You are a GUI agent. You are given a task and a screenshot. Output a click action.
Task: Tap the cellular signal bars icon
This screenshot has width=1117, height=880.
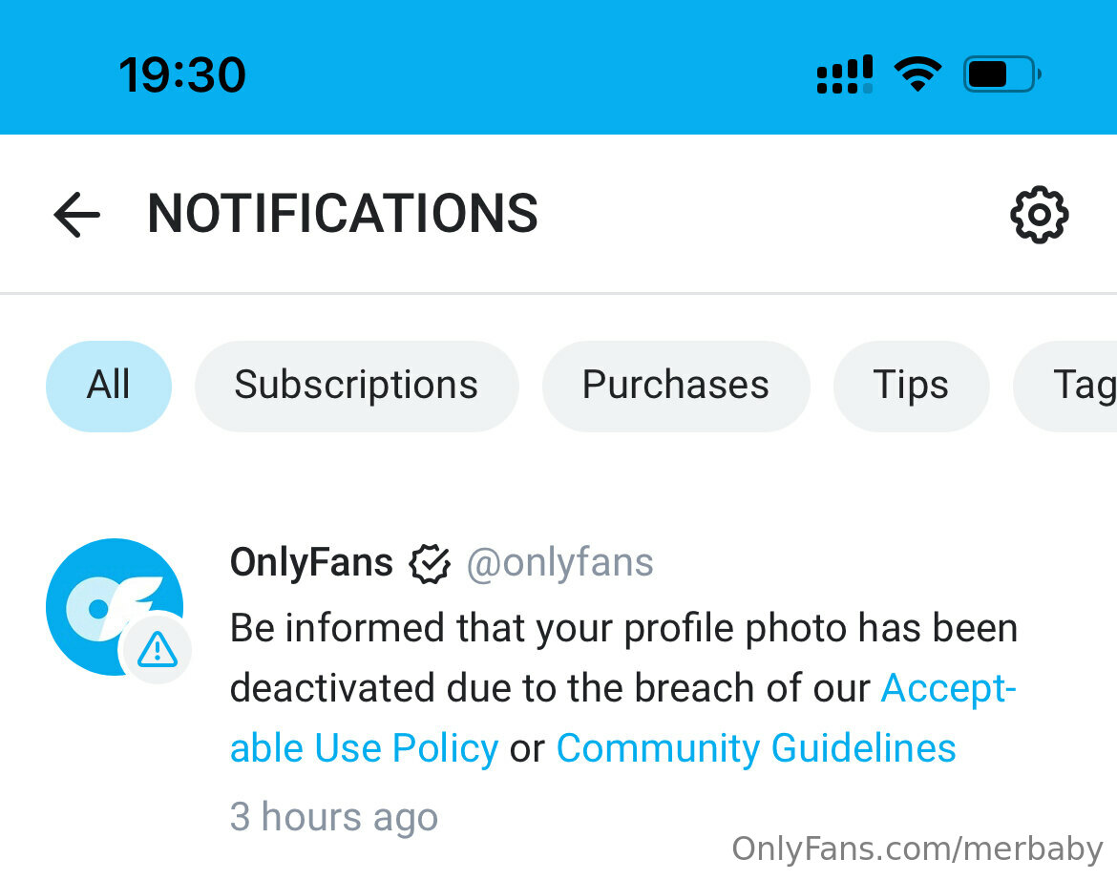click(x=845, y=74)
